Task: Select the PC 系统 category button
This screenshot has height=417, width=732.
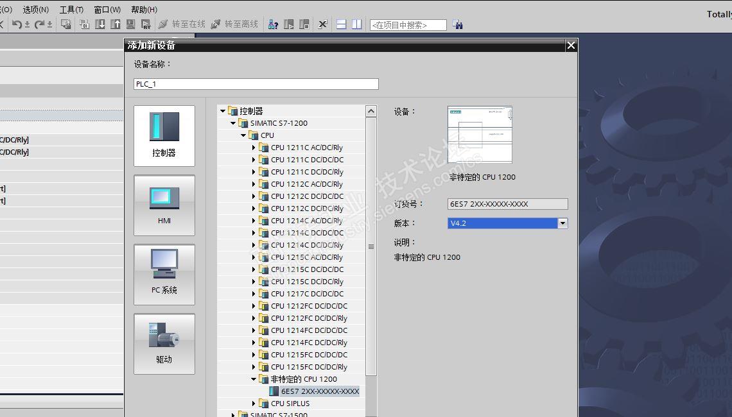Action: (164, 275)
